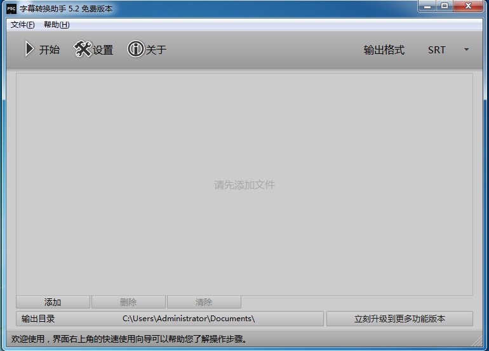Screen dimensions: 489x351
Task: Open the 文件(F) menu
Action: (23, 25)
